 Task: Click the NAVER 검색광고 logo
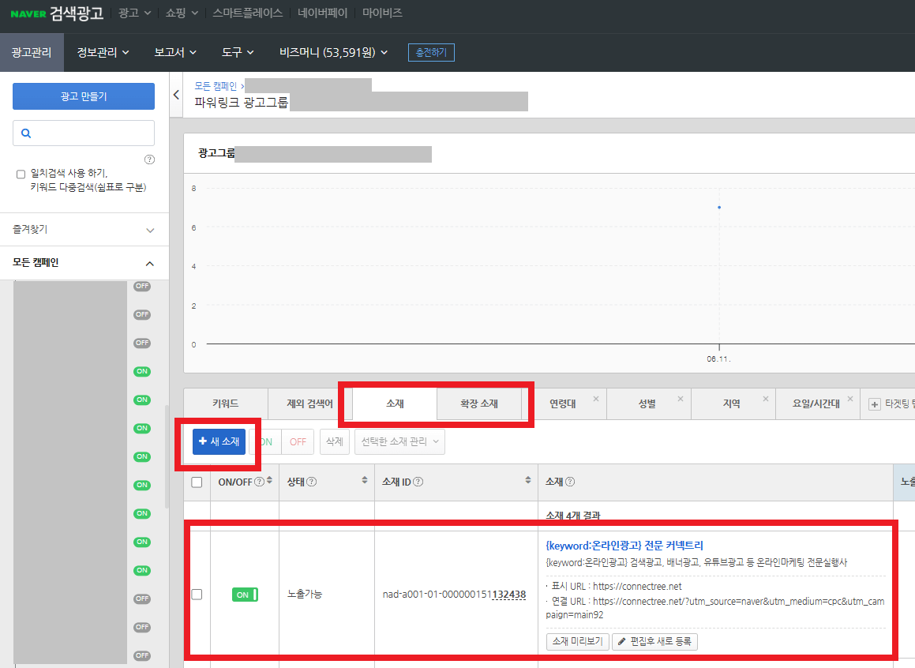tap(57, 13)
